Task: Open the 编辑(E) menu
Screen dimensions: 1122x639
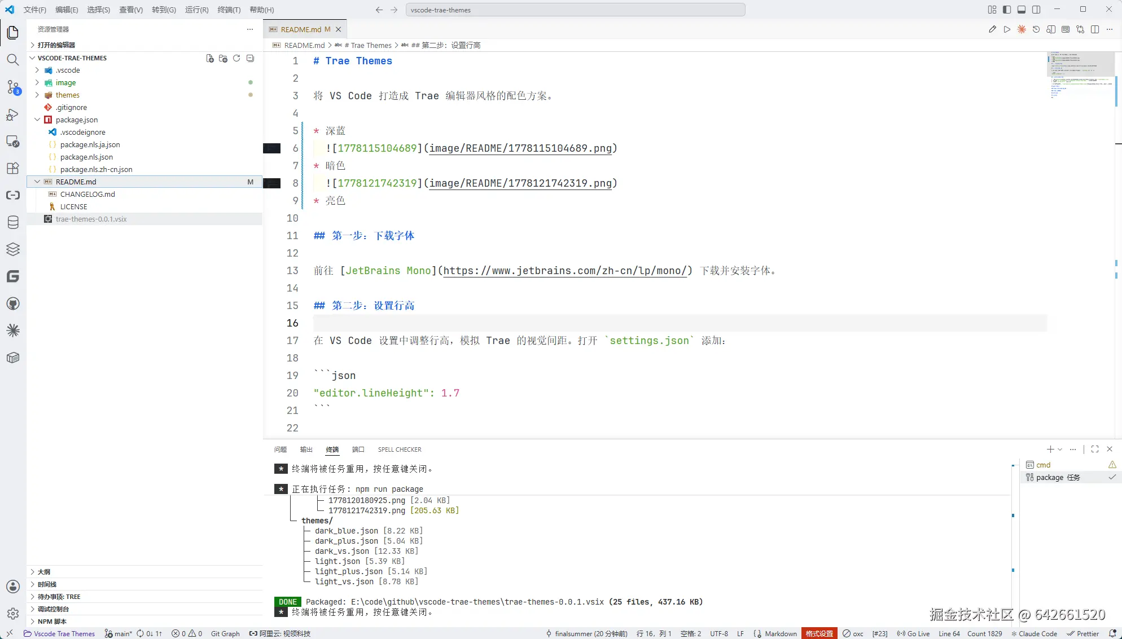Action: point(67,10)
